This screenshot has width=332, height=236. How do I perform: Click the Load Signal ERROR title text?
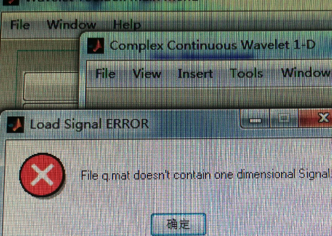coord(89,124)
